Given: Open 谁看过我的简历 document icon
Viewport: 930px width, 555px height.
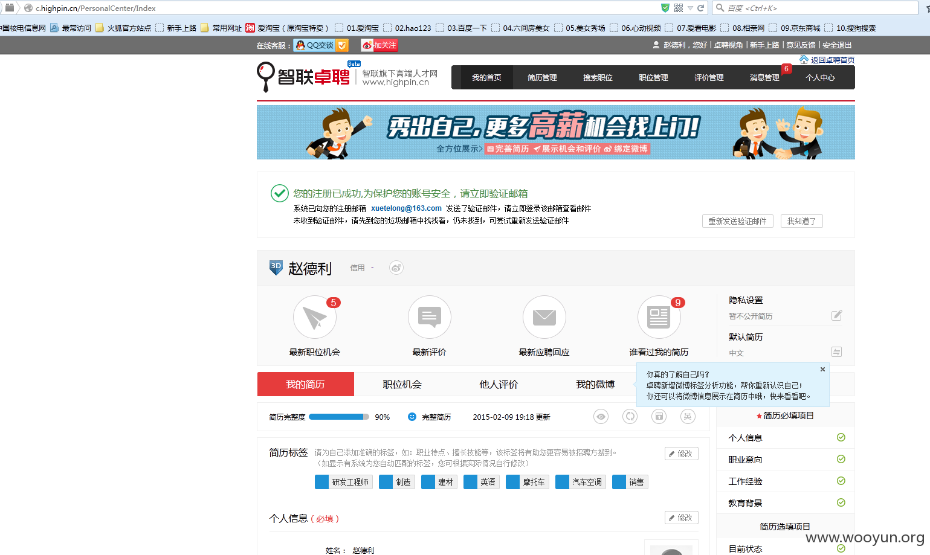Looking at the screenshot, I should coord(659,317).
